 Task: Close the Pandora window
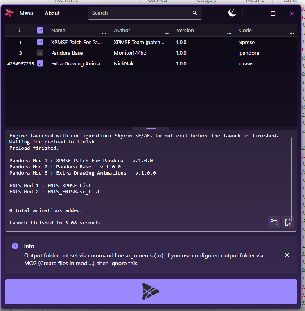pyautogui.click(x=291, y=13)
